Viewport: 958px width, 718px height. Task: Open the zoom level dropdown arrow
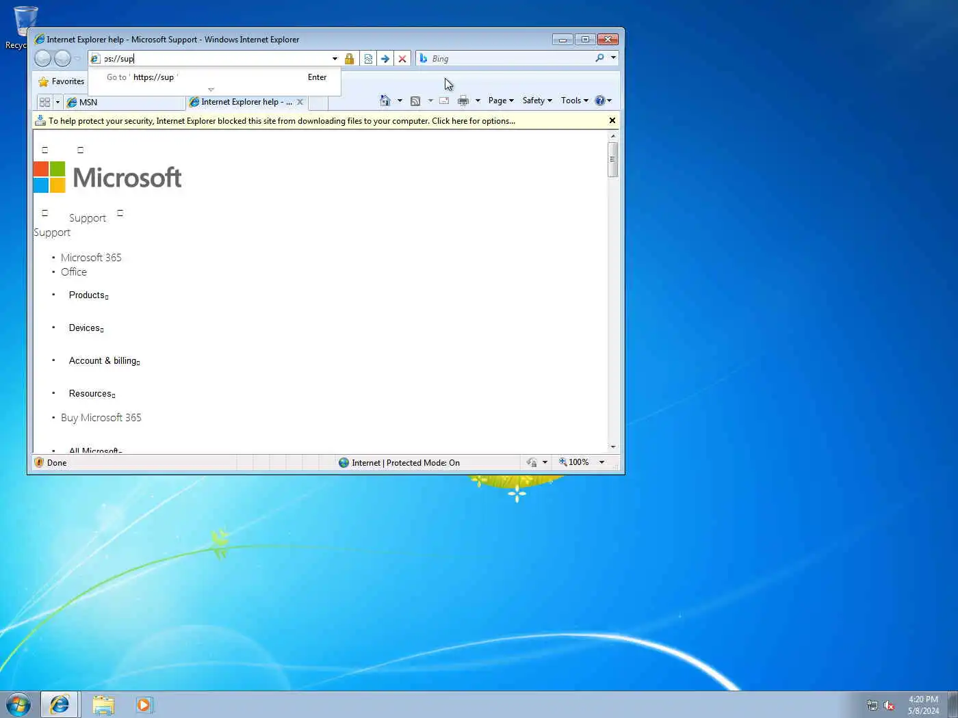click(x=602, y=462)
